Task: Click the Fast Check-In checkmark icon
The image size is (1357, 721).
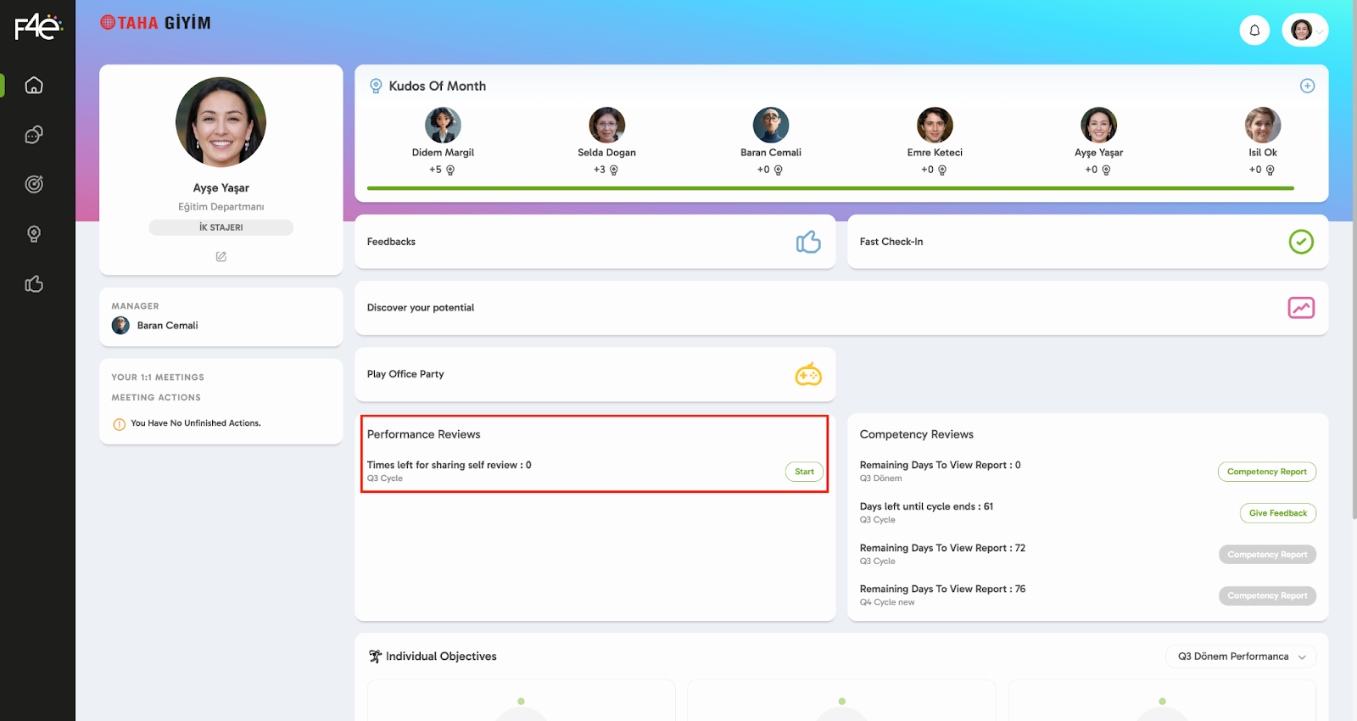Action: tap(1300, 242)
